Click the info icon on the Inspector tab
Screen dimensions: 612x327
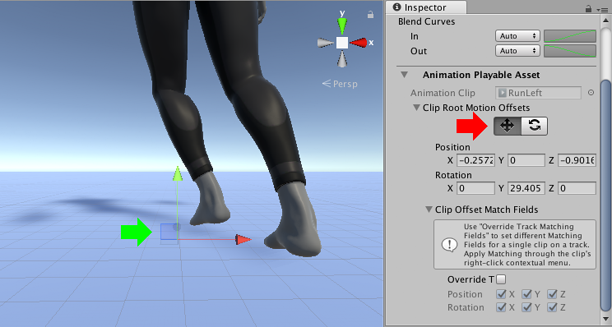[x=397, y=7]
